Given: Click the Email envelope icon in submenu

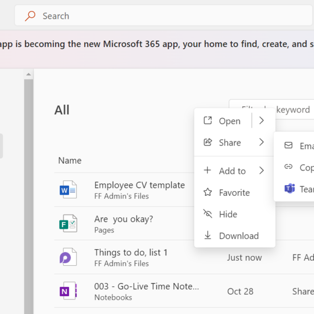Looking at the screenshot, I should (288, 146).
